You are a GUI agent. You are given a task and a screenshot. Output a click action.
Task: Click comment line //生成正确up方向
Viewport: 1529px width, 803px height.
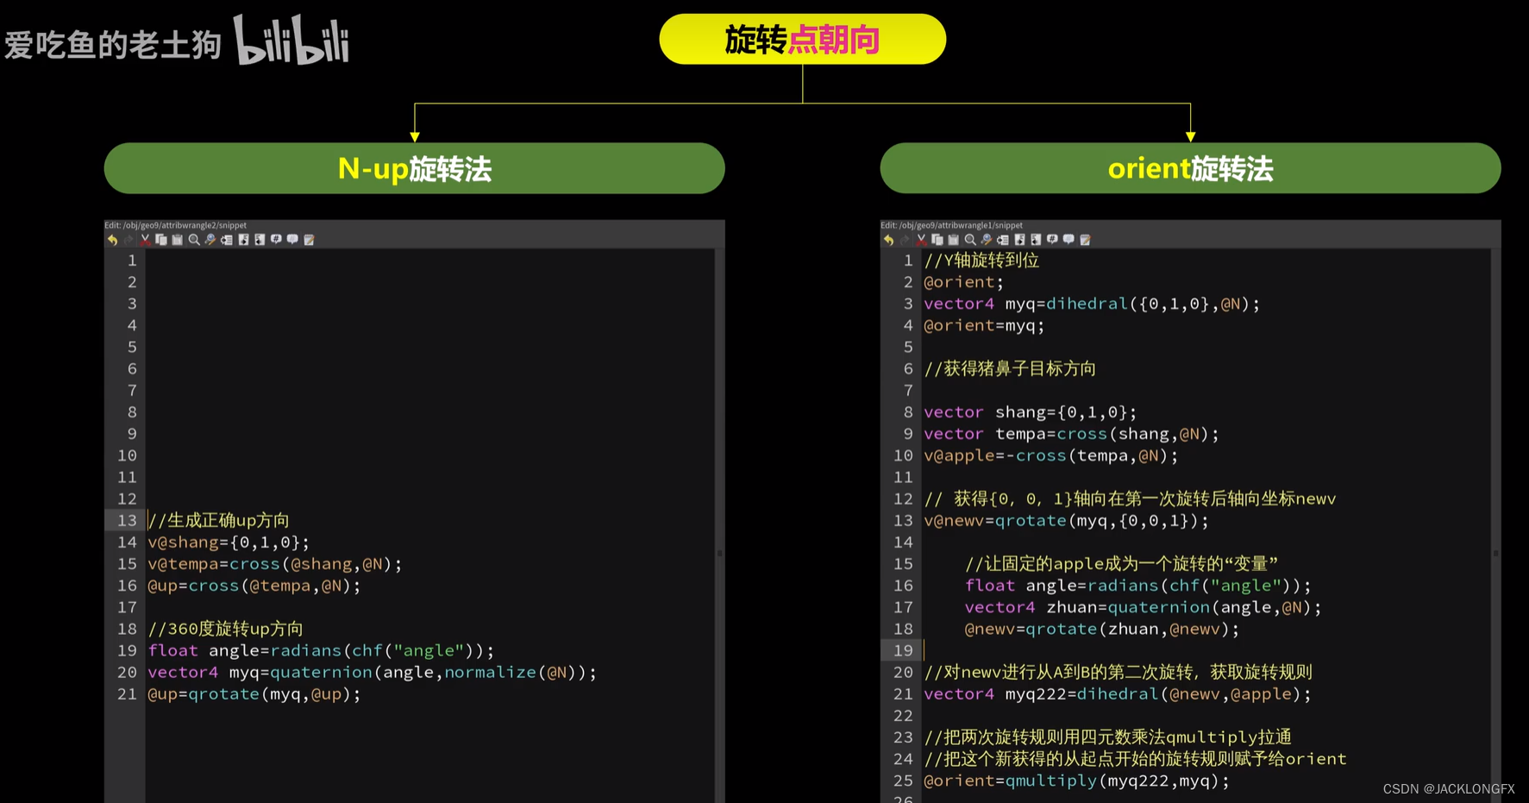pyautogui.click(x=218, y=520)
